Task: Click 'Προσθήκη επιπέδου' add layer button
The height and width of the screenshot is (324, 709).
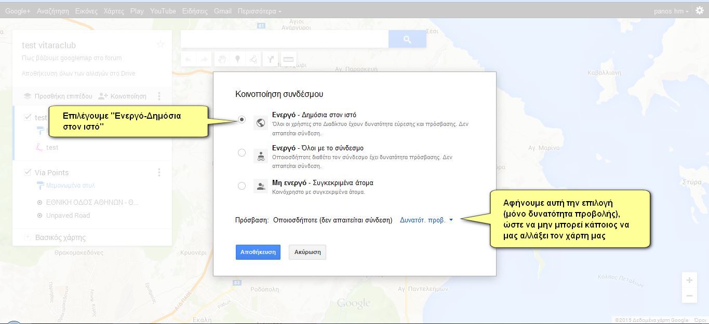Action: [x=58, y=96]
